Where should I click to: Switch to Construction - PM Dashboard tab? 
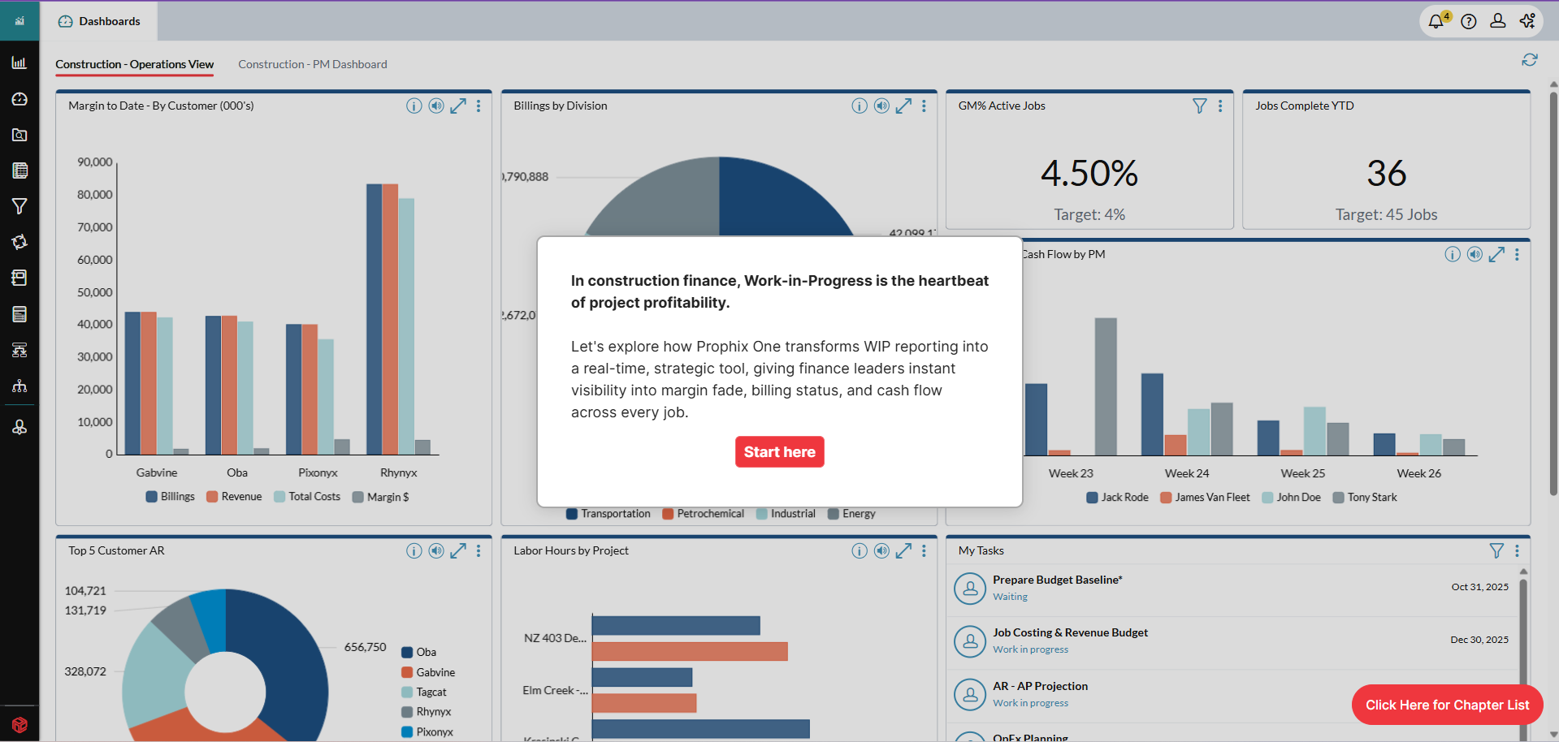point(312,64)
